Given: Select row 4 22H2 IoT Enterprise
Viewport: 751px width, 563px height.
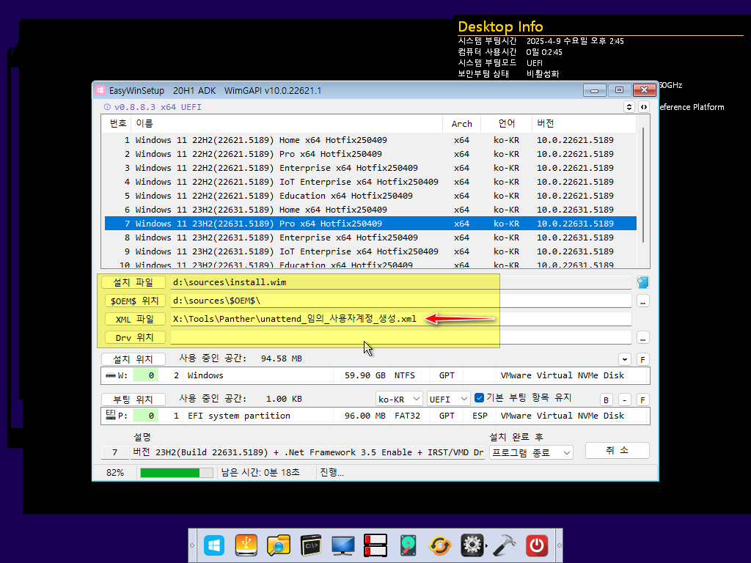Looking at the screenshot, I should tap(370, 182).
